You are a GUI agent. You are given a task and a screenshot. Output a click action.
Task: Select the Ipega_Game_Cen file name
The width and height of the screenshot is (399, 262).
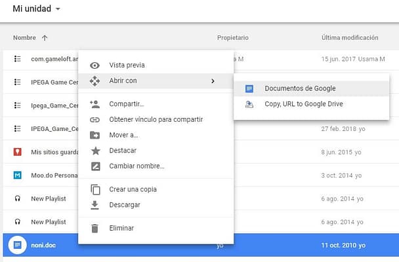(x=54, y=105)
